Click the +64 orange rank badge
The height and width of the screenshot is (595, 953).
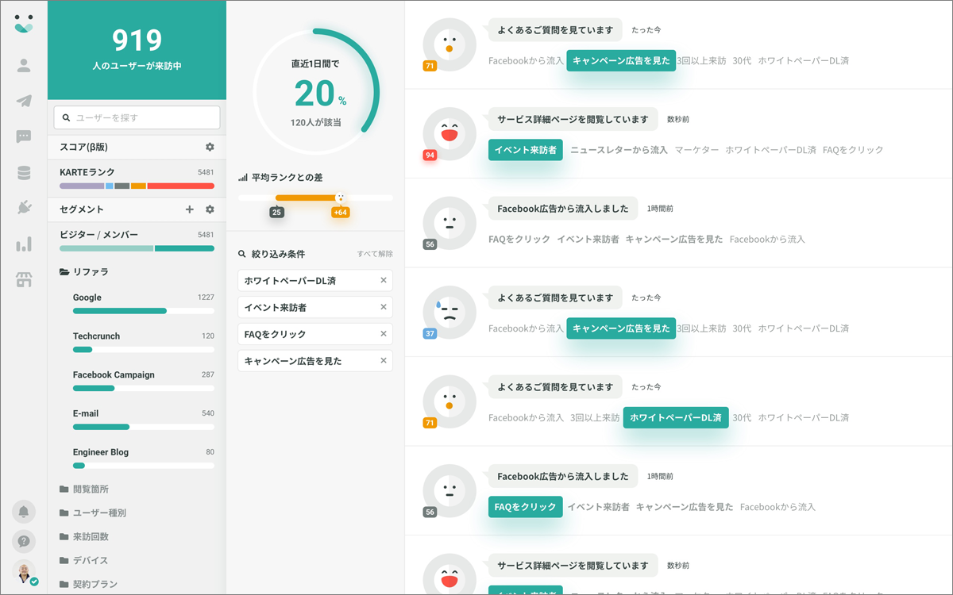340,212
